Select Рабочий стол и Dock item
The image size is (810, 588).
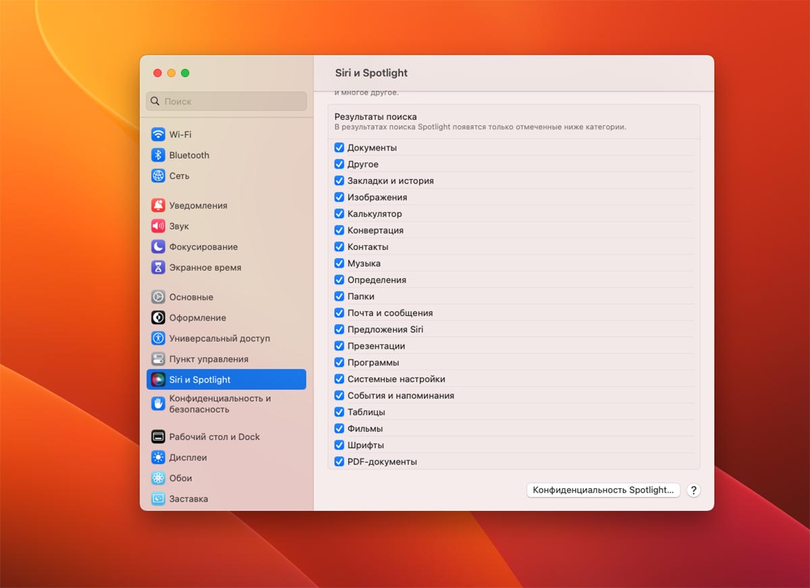[214, 437]
